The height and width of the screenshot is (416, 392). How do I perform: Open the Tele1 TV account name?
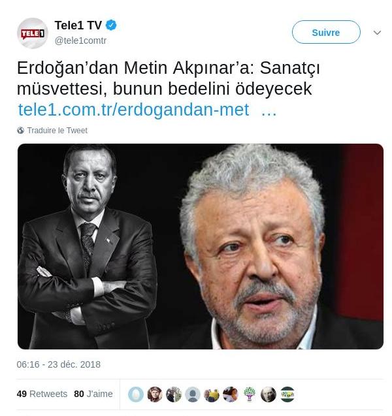[78, 25]
